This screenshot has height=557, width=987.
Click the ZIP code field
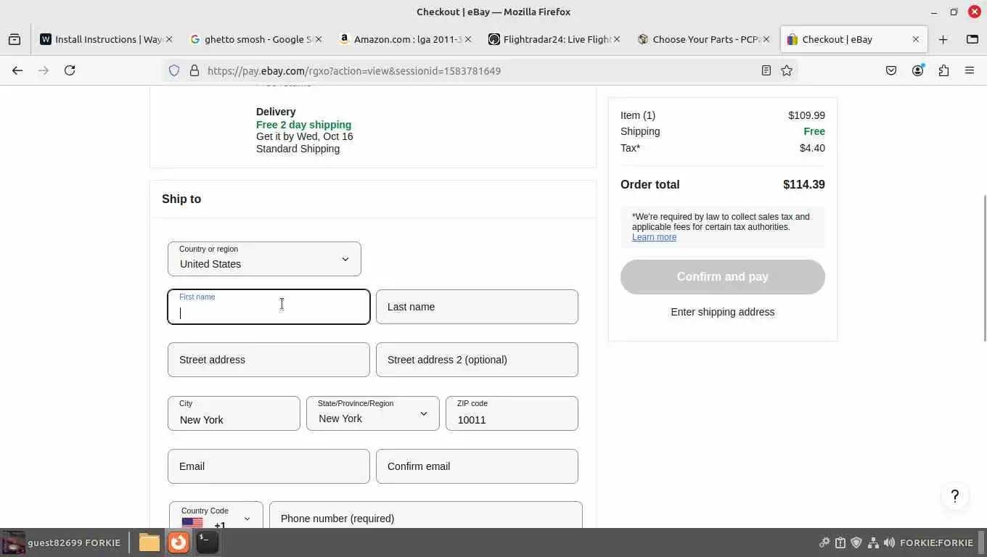pos(512,413)
